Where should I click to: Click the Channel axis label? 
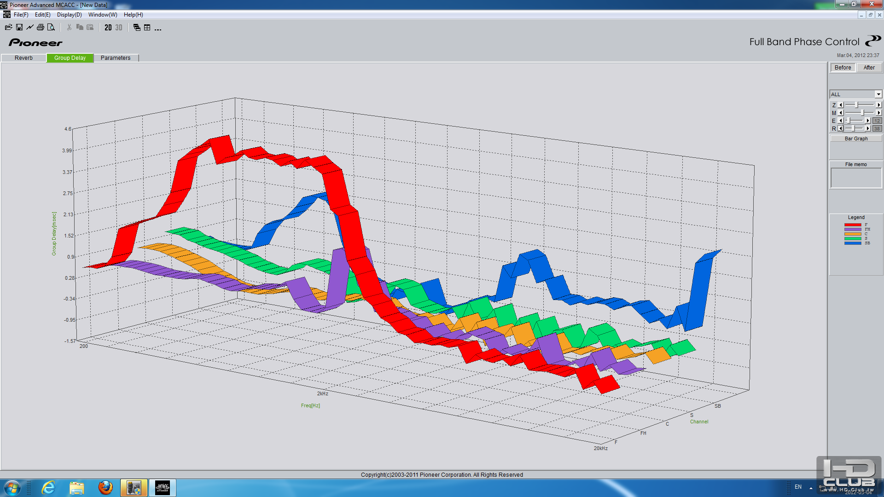pos(699,422)
